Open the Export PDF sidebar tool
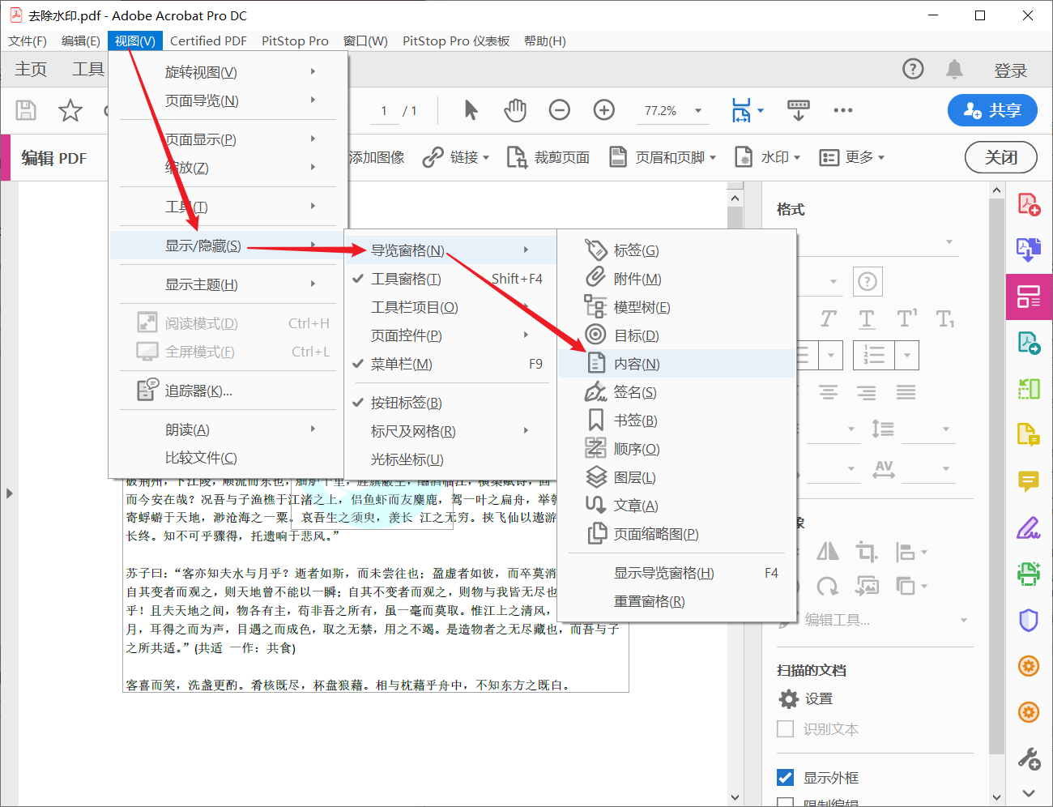Viewport: 1053px width, 807px height. coord(1029,250)
